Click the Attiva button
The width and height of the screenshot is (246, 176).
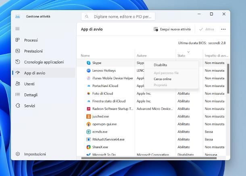[206, 29]
